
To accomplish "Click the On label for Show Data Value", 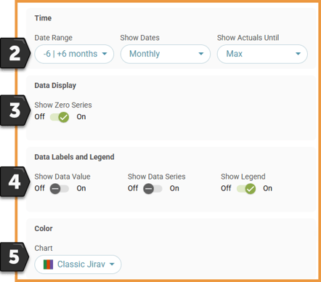I will coord(81,188).
